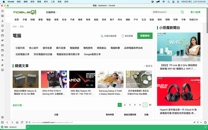Viewport: 208px width, 130px height.
Task: Click the Mobile01 logo
Action: coord(25,12)
